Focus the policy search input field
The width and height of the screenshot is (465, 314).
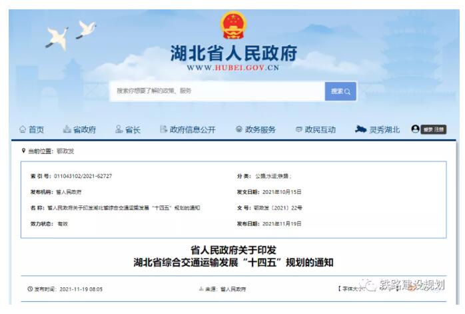coord(217,91)
